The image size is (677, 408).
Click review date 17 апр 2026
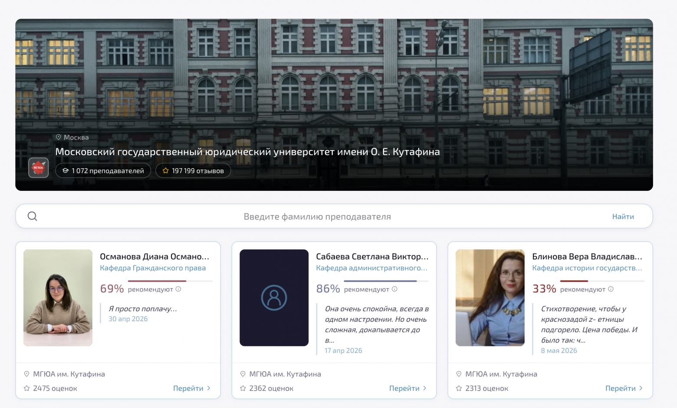click(x=343, y=350)
